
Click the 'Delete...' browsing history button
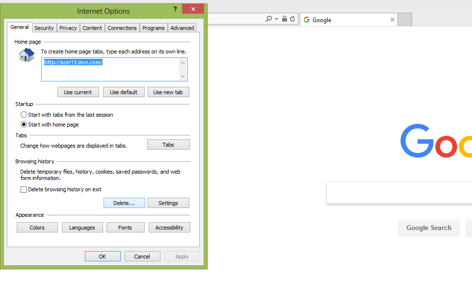click(124, 203)
